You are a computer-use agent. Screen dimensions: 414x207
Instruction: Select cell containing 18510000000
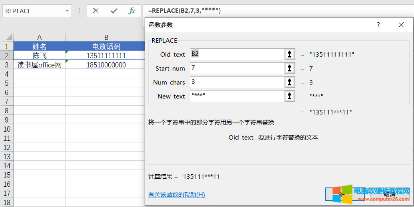tap(106, 65)
